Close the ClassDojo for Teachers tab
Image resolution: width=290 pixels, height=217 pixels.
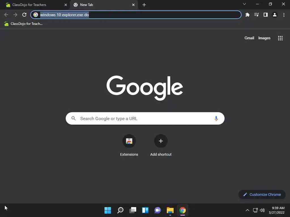65,5
